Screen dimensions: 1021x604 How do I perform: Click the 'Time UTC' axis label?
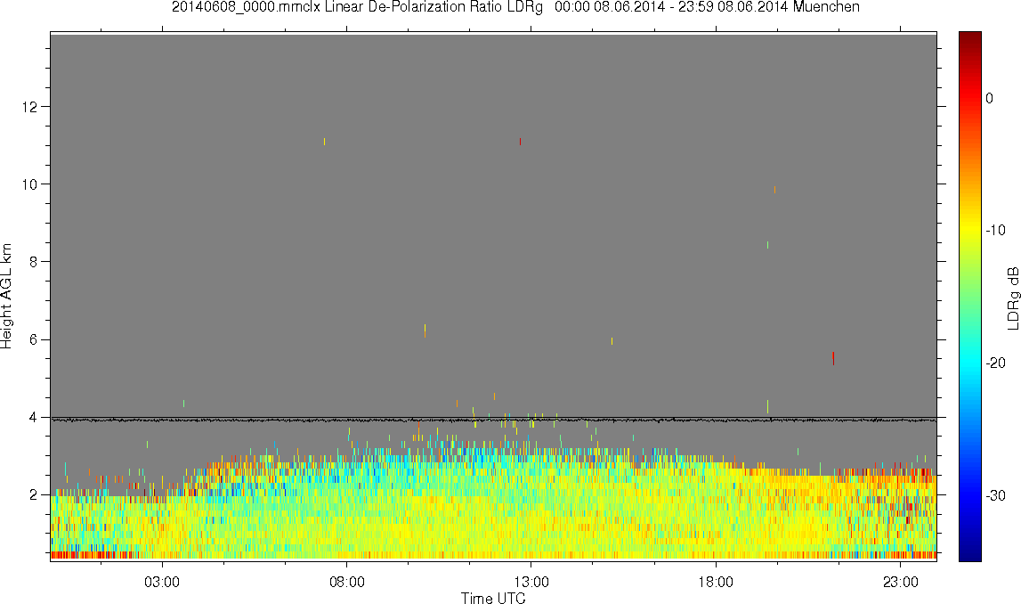493,598
